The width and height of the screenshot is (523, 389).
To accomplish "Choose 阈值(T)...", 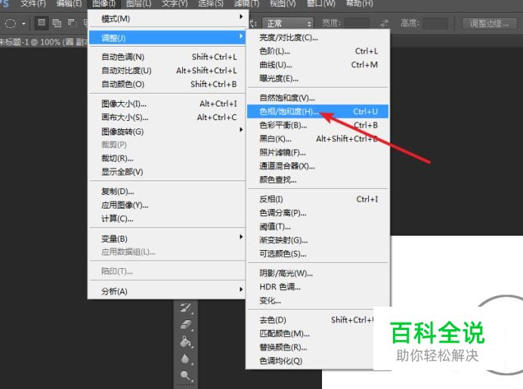I will [317, 227].
